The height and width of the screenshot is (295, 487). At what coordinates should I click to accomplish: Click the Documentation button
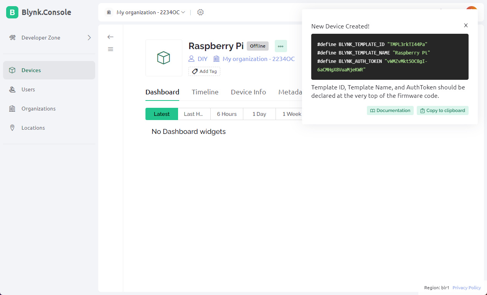point(390,110)
